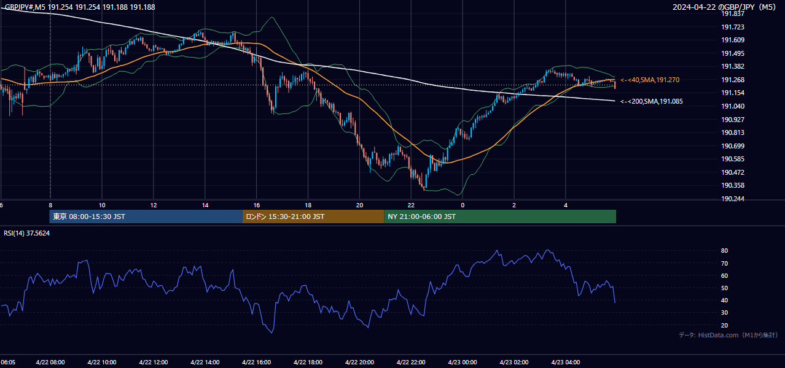Click the 191.154 price axis value
Viewport: 785px width, 368px height.
(732, 93)
